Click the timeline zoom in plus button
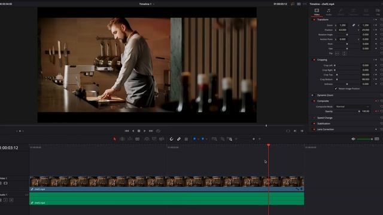Image resolution: width=383 pixels, height=215 pixels. click(x=259, y=139)
